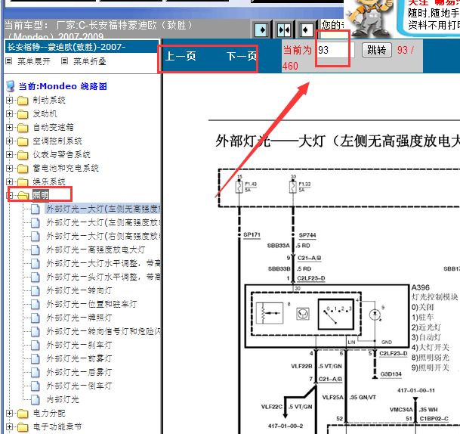
Task: Click the page icon for 外部灯光一位置和驻车灯
Action: (36, 304)
